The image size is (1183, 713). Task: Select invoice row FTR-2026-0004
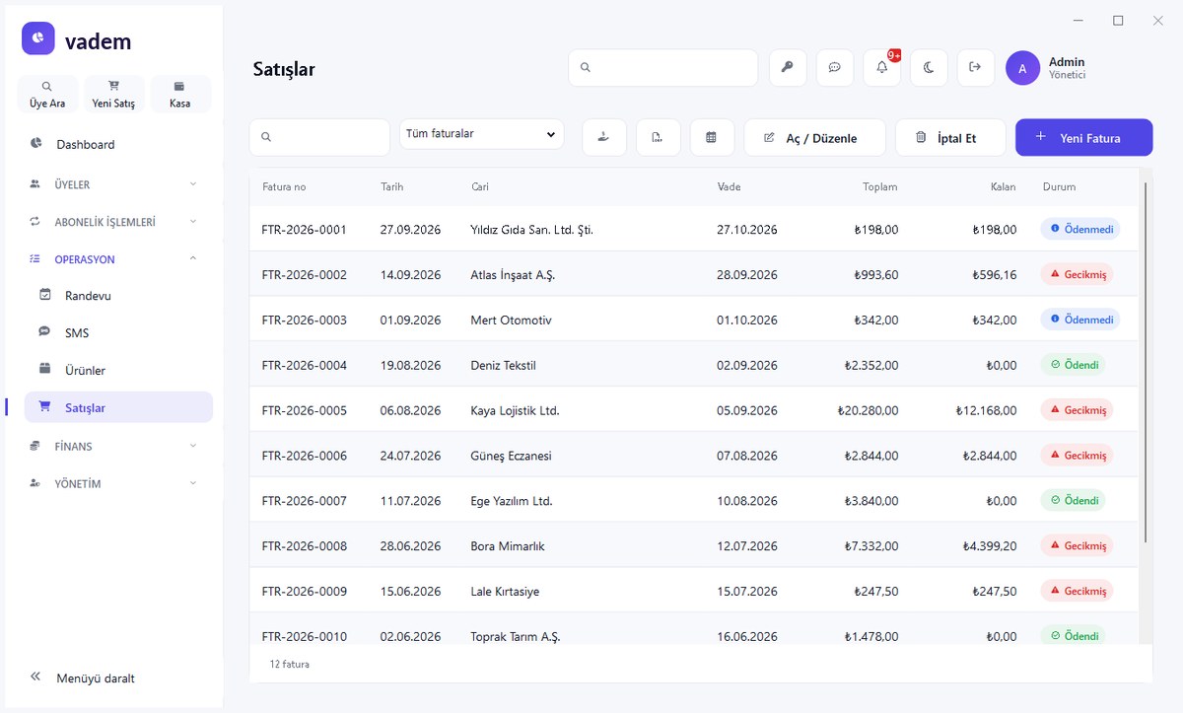(x=693, y=365)
